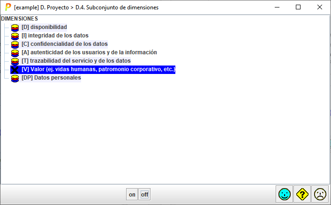The height and width of the screenshot is (205, 331).
Task: Select [C] confidencialidad de los datos
Action: click(x=64, y=44)
